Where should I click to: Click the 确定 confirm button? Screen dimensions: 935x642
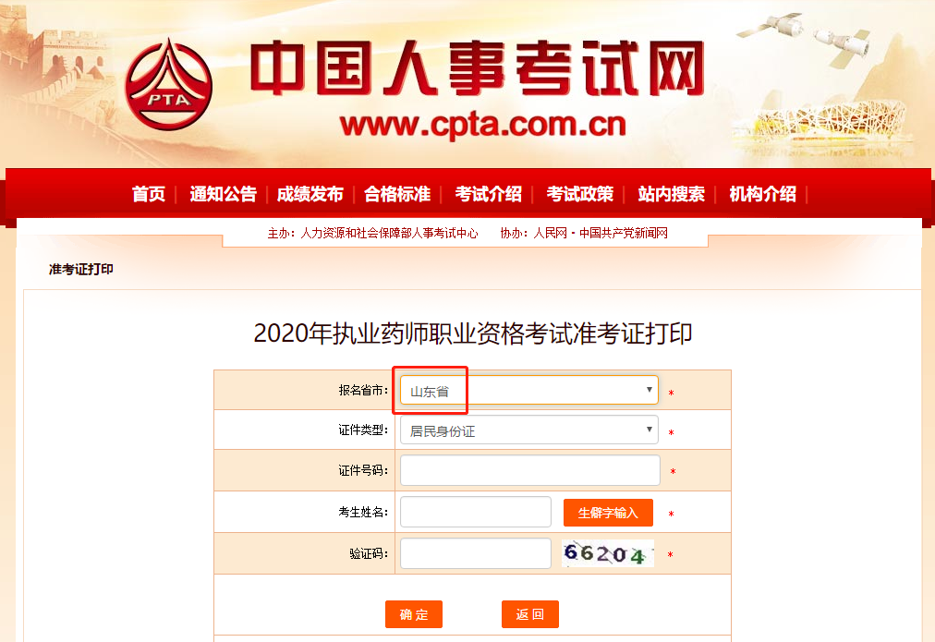point(414,614)
